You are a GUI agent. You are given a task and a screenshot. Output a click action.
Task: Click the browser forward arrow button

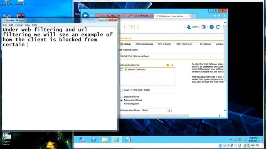[92, 16]
